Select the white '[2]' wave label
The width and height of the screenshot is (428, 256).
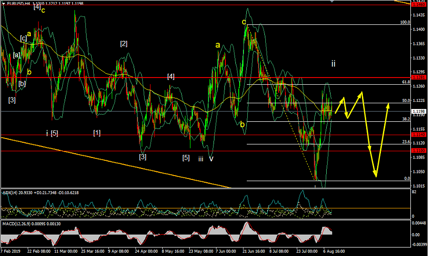click(124, 44)
